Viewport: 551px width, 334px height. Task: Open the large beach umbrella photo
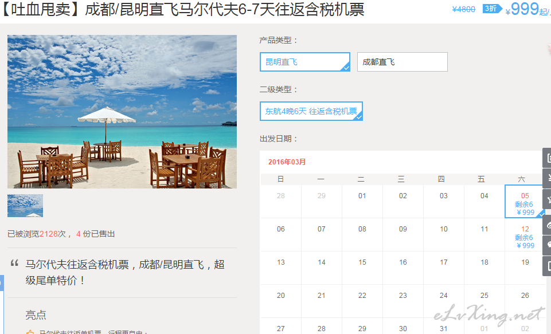(122, 112)
